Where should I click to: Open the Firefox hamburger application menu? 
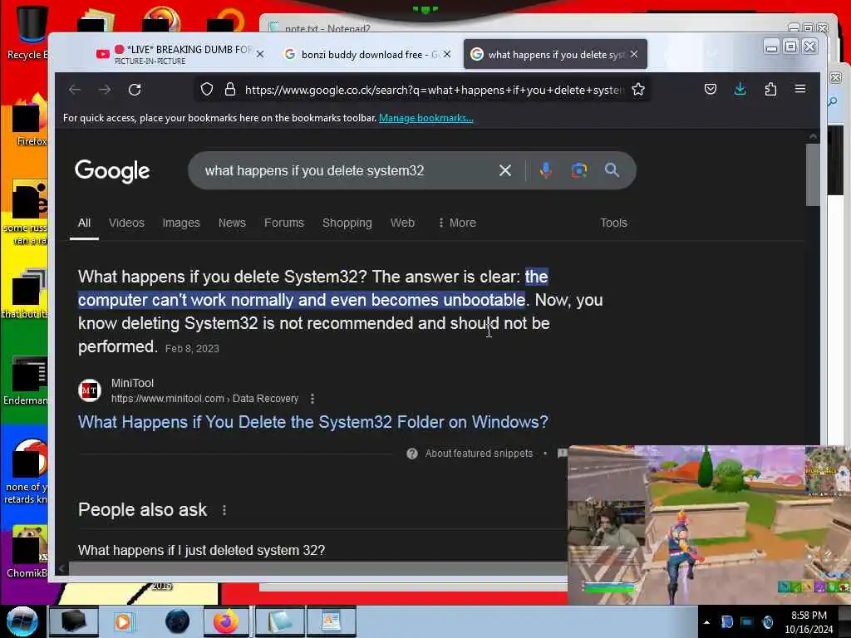point(800,89)
